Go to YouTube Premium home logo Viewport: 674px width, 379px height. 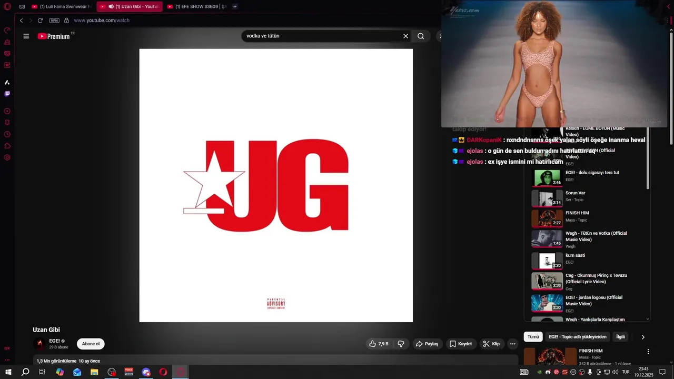[x=54, y=36]
